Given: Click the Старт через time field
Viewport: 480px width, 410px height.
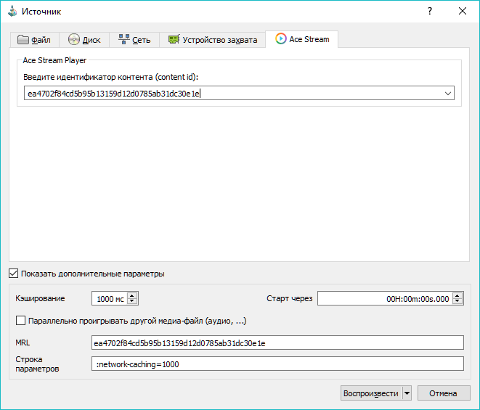Looking at the screenshot, I should click(384, 299).
